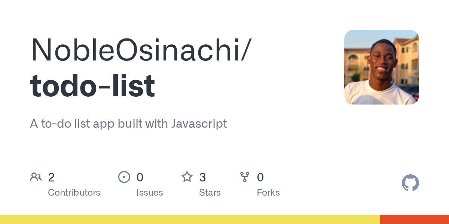Click the stars count number 3
Screen dimensions: 449x224
pyautogui.click(x=202, y=177)
